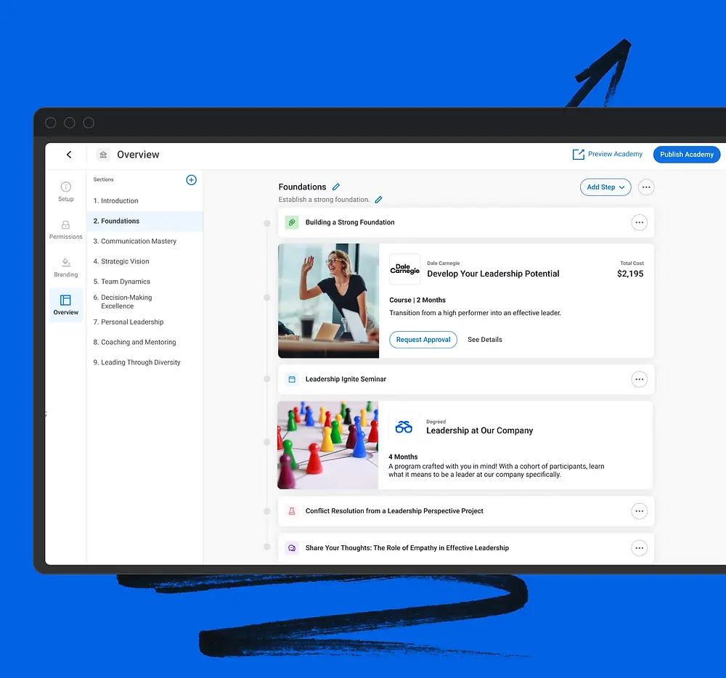Click the flask icon on Conflict Resolution step
The image size is (726, 678).
coord(292,511)
